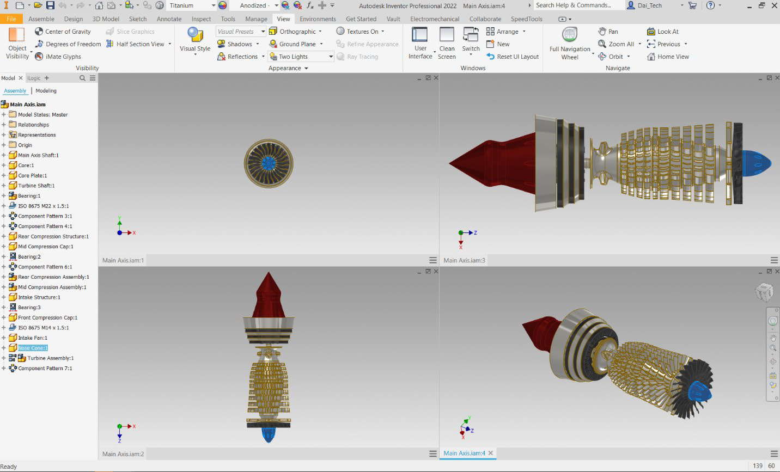Image resolution: width=780 pixels, height=472 pixels.
Task: Click the Half Section View icon
Action: click(109, 44)
